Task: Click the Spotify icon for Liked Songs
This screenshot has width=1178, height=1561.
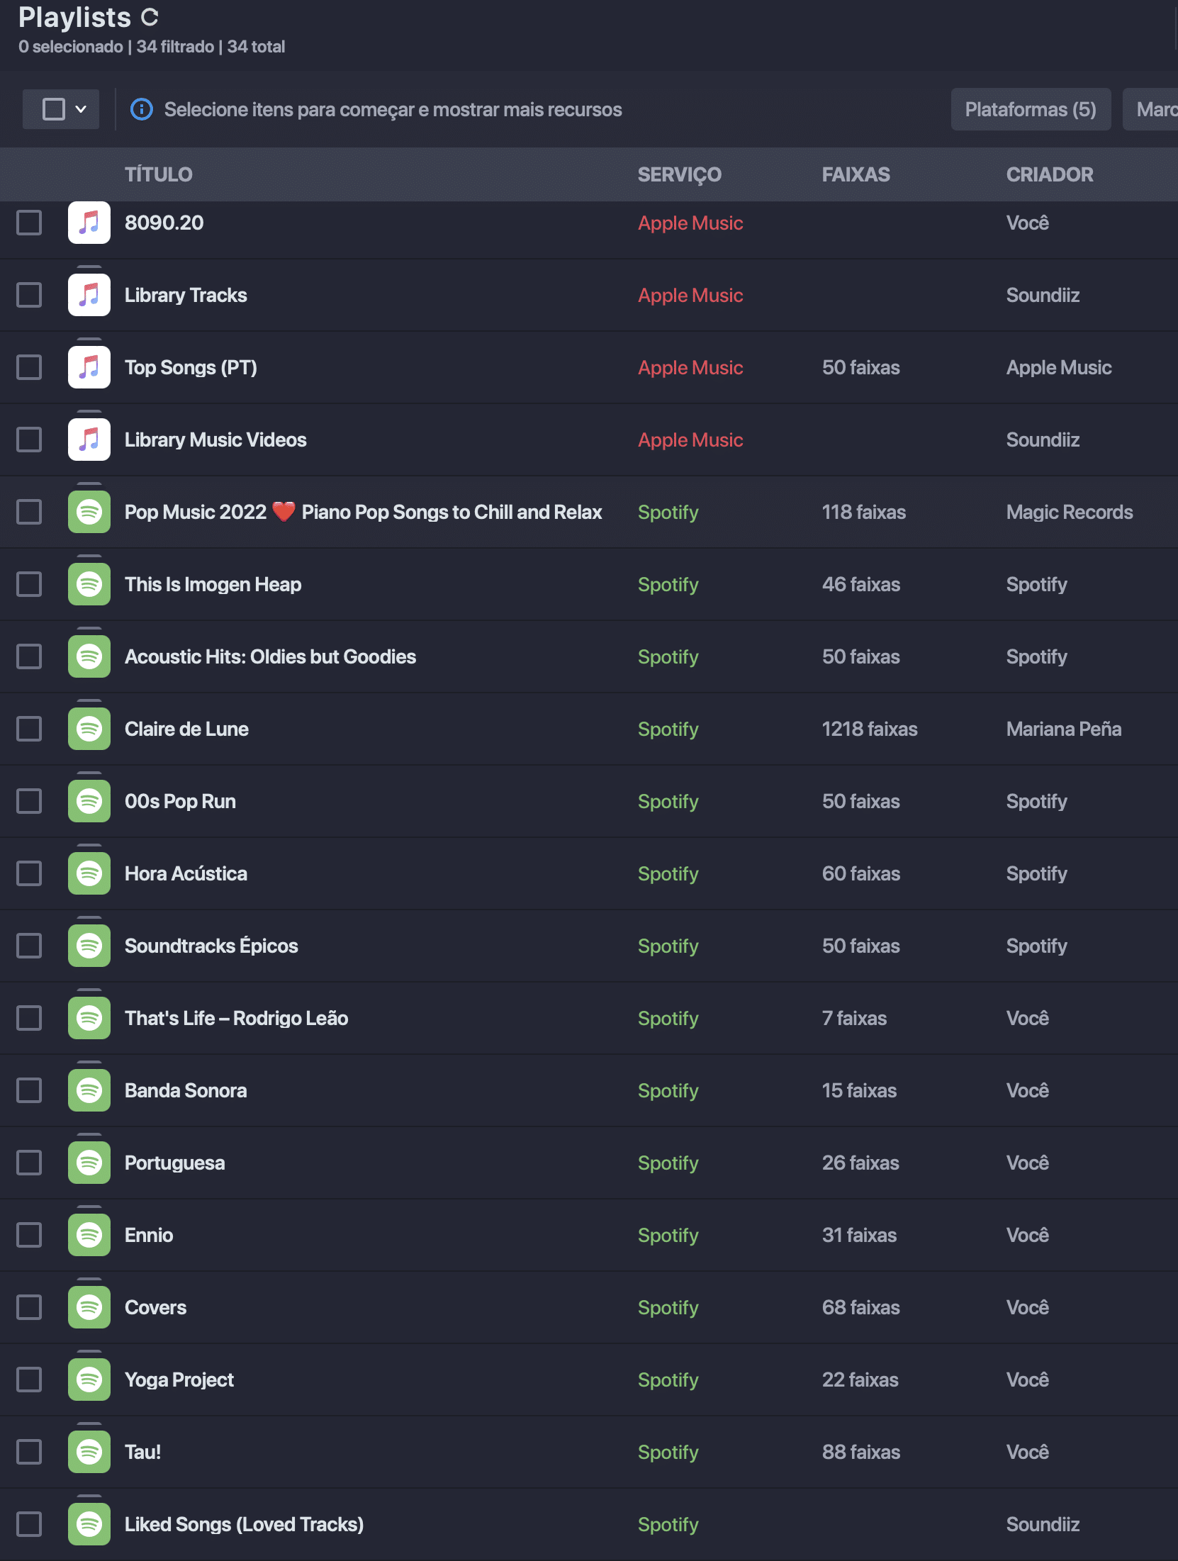Action: [89, 1524]
